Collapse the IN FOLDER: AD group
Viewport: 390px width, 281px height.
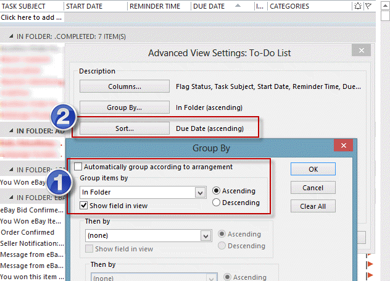(11, 130)
